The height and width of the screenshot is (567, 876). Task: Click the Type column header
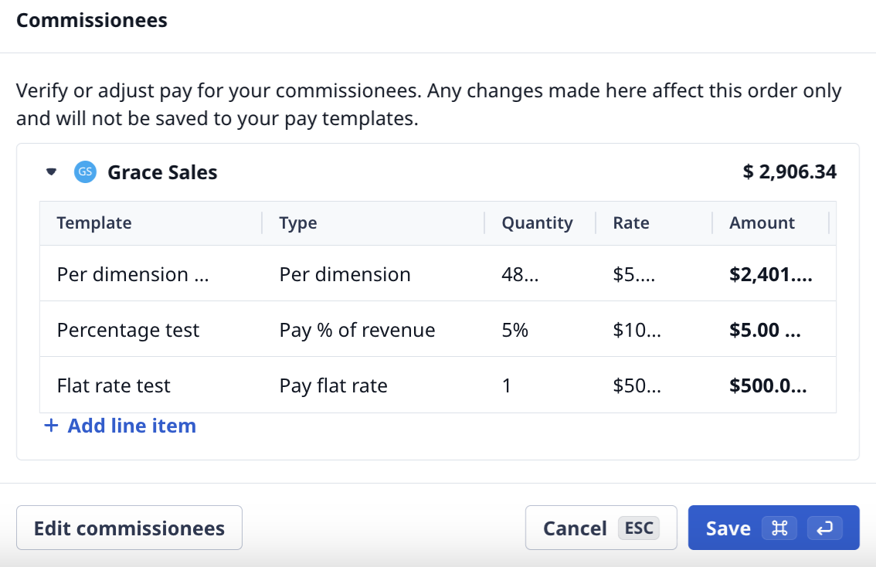(298, 223)
